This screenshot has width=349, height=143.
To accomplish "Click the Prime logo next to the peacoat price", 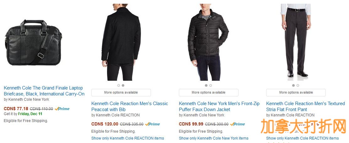I will pyautogui.click(x=153, y=124).
